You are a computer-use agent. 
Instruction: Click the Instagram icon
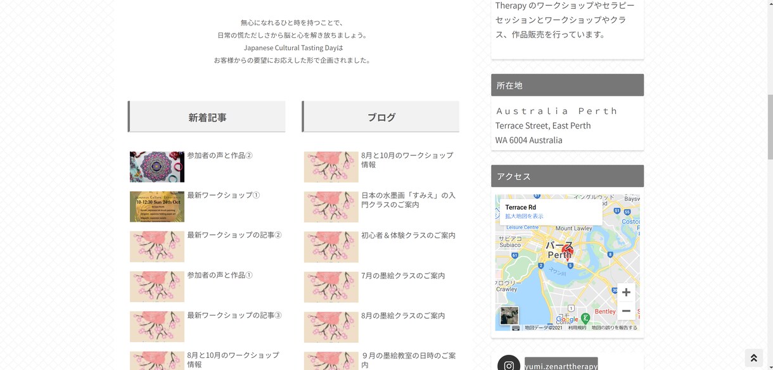[509, 366]
